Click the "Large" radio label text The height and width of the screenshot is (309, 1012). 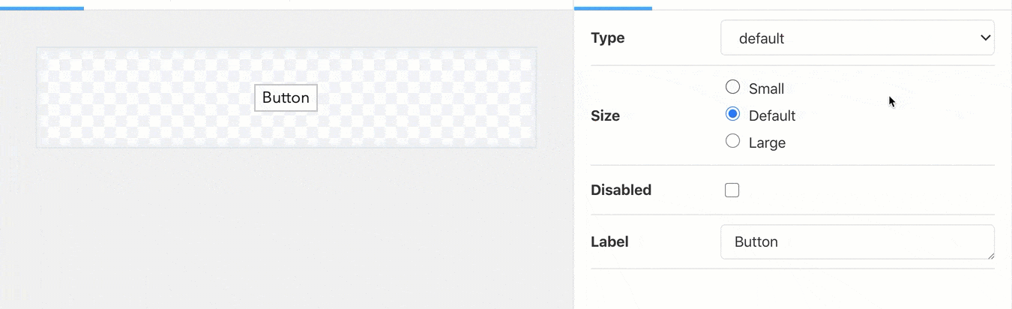(767, 143)
